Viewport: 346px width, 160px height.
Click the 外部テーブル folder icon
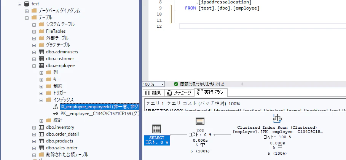tap(41, 38)
